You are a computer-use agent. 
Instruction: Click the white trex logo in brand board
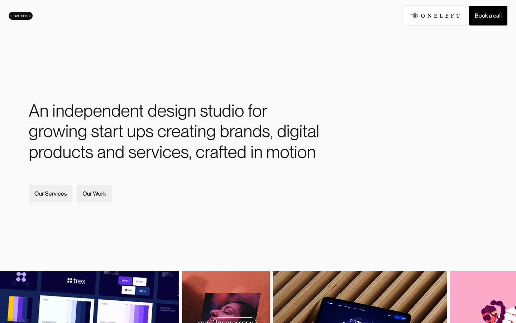coord(76,281)
